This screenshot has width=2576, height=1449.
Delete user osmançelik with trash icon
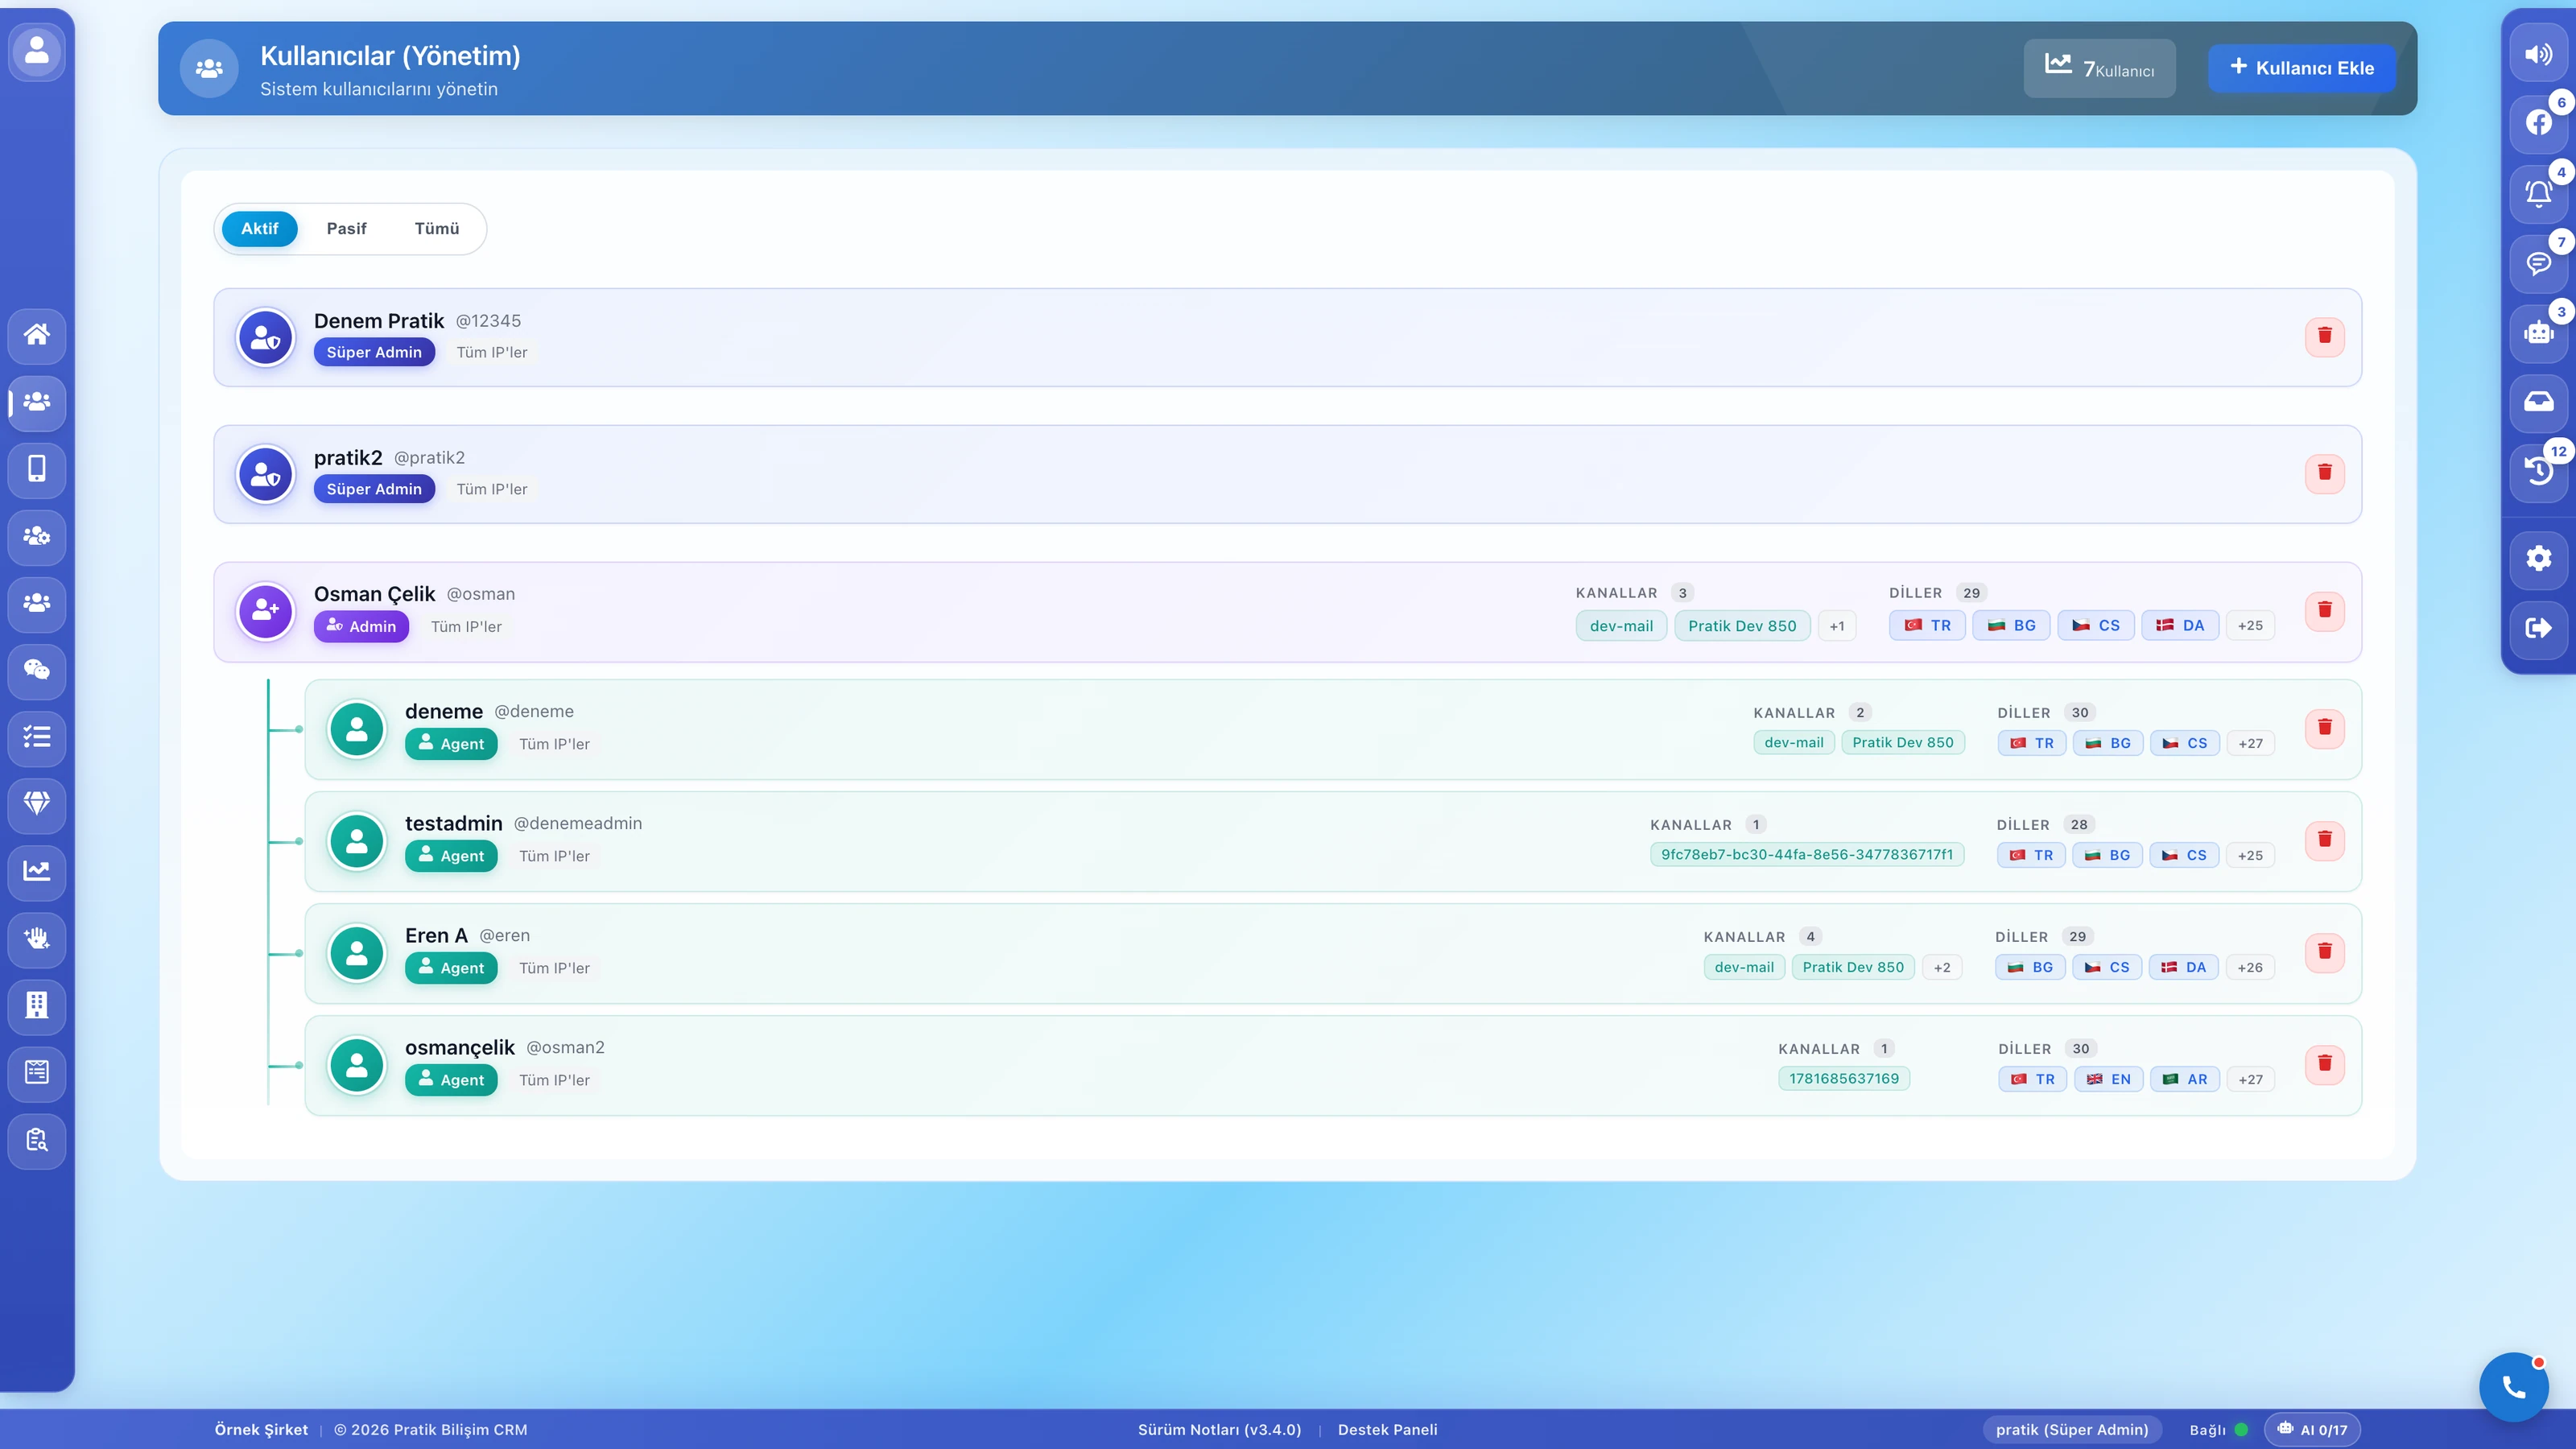pos(2324,1064)
